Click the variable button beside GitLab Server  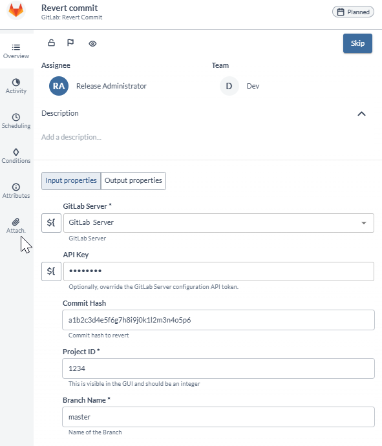tap(51, 223)
